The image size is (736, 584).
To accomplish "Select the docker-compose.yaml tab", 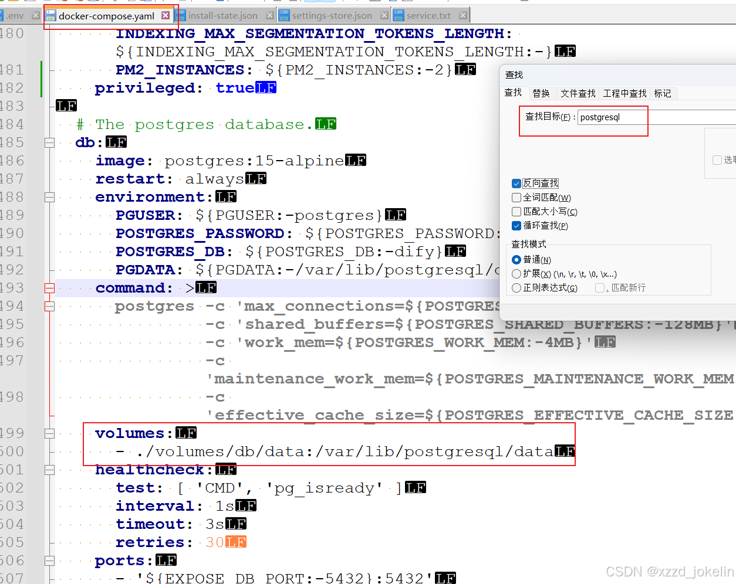I will coord(107,16).
